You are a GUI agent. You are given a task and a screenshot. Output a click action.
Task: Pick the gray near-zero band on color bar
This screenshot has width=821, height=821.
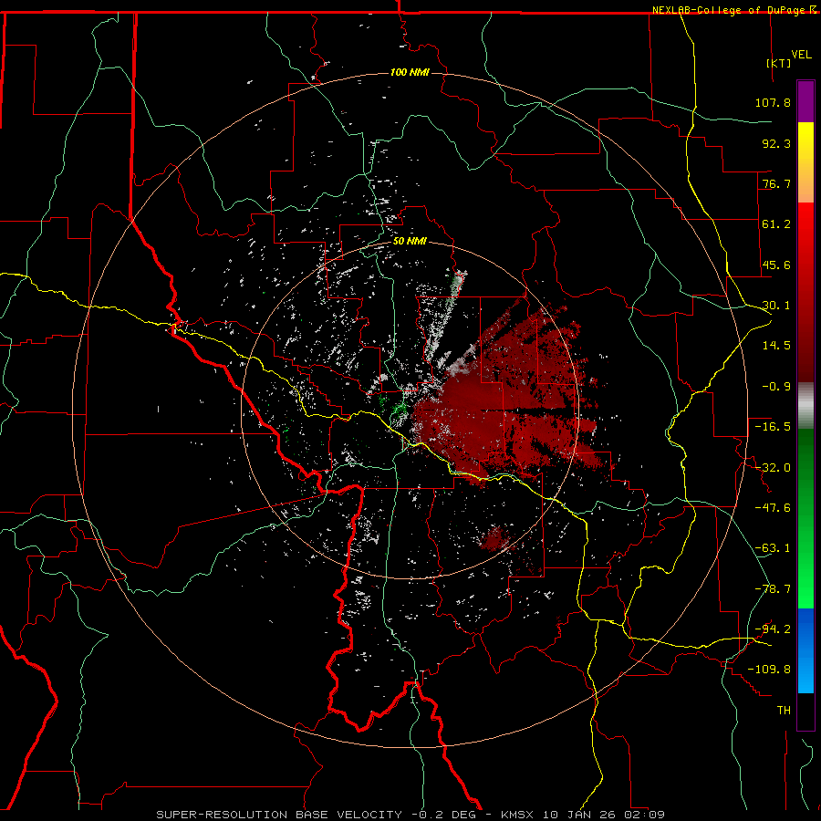pyautogui.click(x=805, y=406)
